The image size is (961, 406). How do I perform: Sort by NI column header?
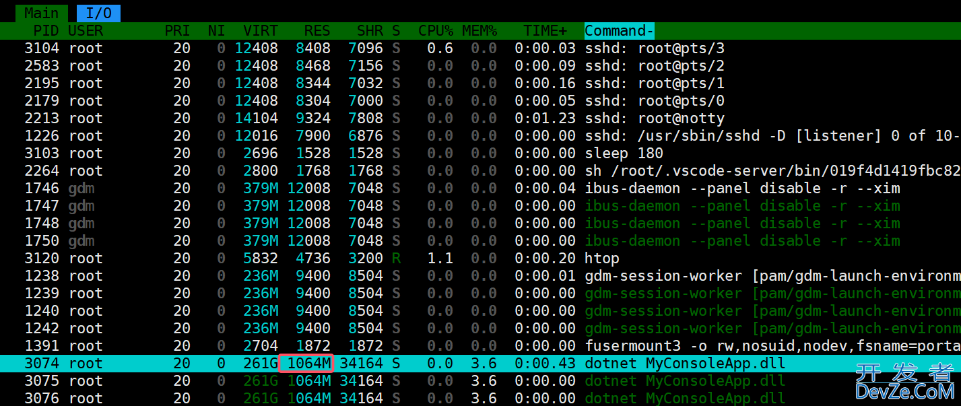[217, 31]
